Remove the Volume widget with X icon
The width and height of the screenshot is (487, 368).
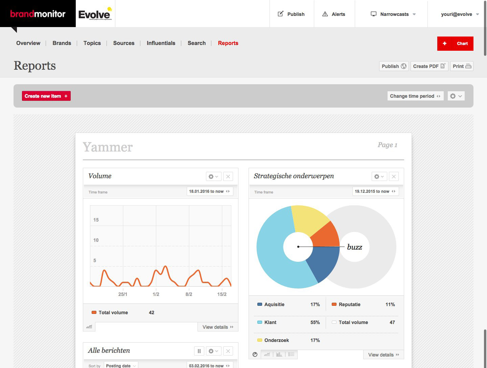click(x=228, y=177)
